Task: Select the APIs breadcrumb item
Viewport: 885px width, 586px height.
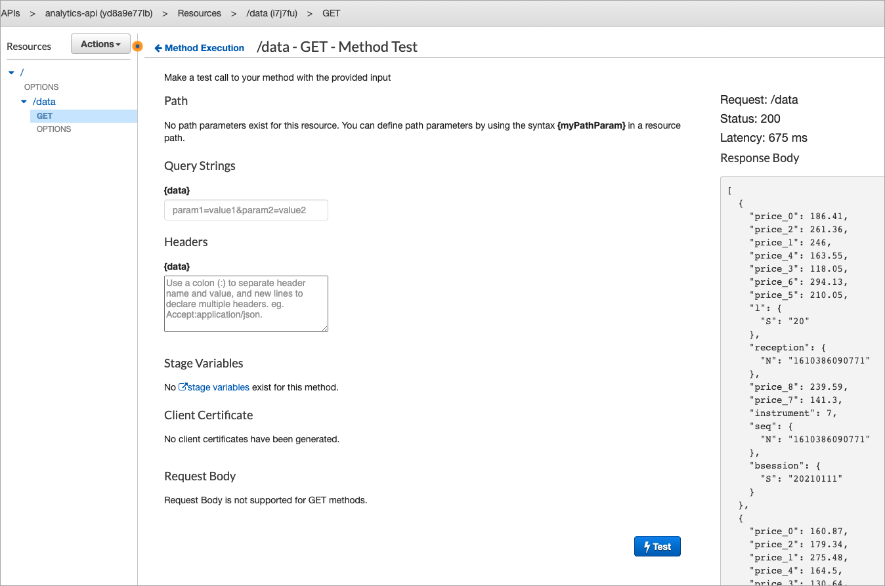Action: [11, 12]
